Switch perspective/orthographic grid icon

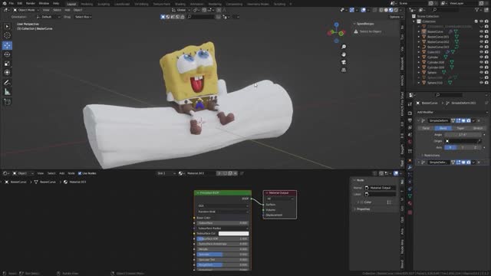tap(344, 70)
